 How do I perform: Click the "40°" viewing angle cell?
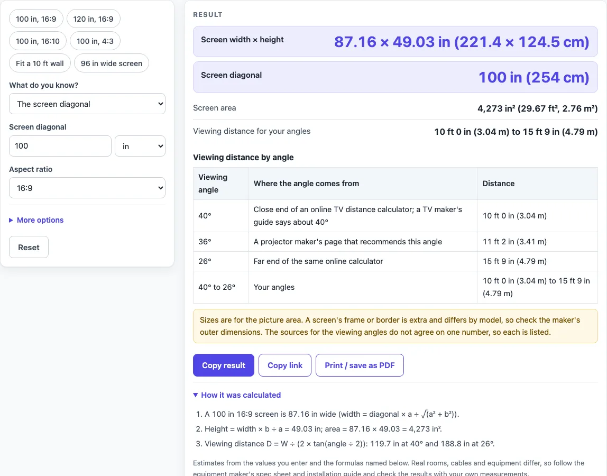[220, 216]
